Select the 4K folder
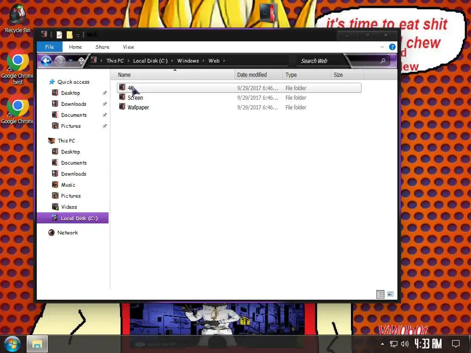Viewport: 471px width, 353px height. click(x=239, y=88)
